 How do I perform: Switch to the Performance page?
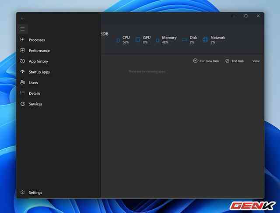point(39,50)
